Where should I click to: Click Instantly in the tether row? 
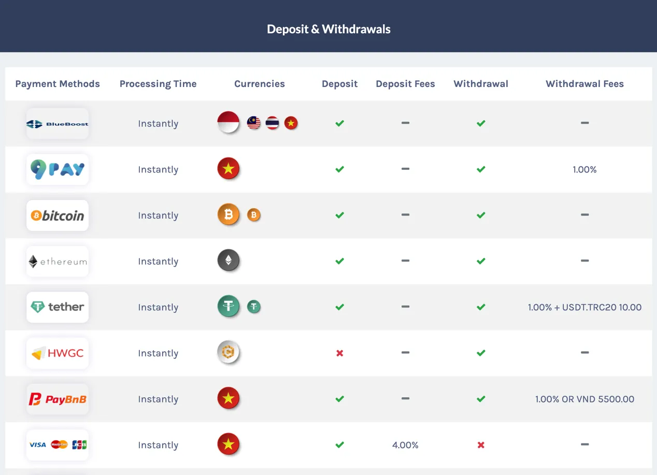pos(158,308)
